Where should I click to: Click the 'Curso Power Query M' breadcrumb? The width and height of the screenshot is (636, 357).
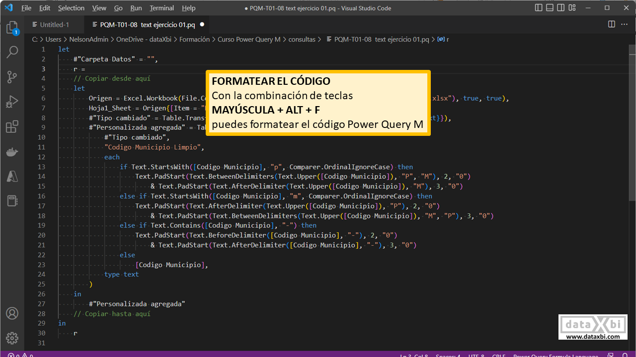pos(249,39)
